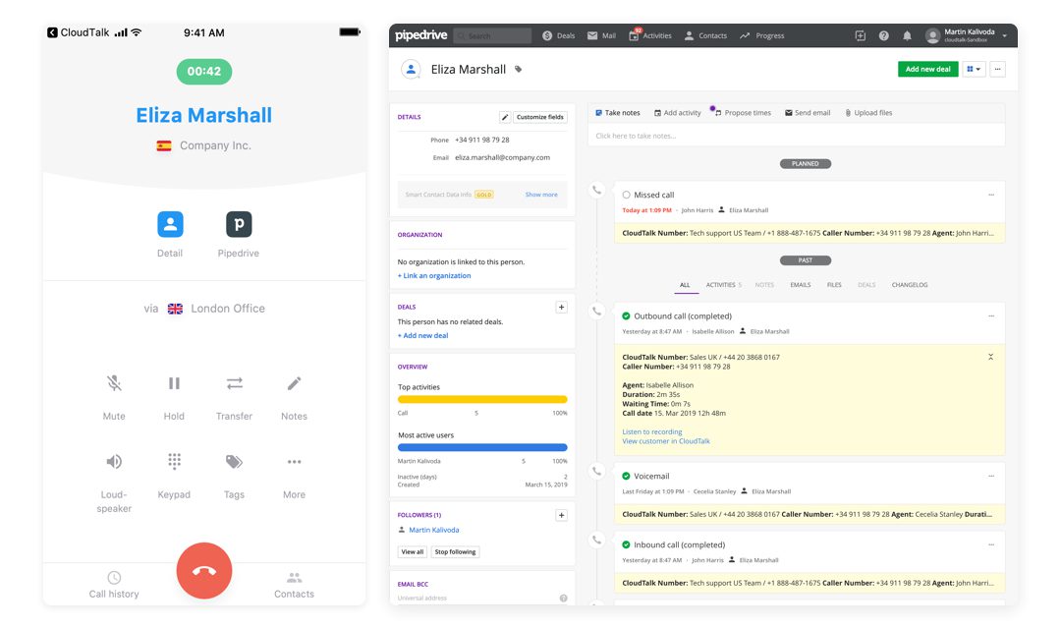
Task: Click Add new deal link in Deals panel
Action: [422, 336]
